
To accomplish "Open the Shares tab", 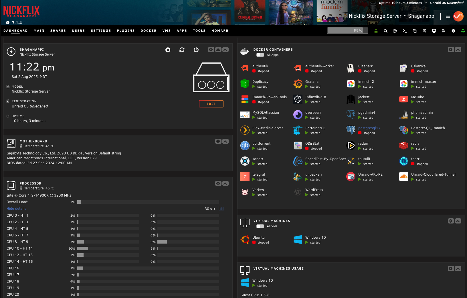I will (58, 31).
